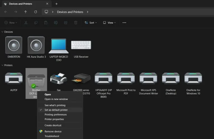Expand chevron after Devices and Printers breadcrumb
The height and width of the screenshot is (139, 214).
tap(87, 12)
